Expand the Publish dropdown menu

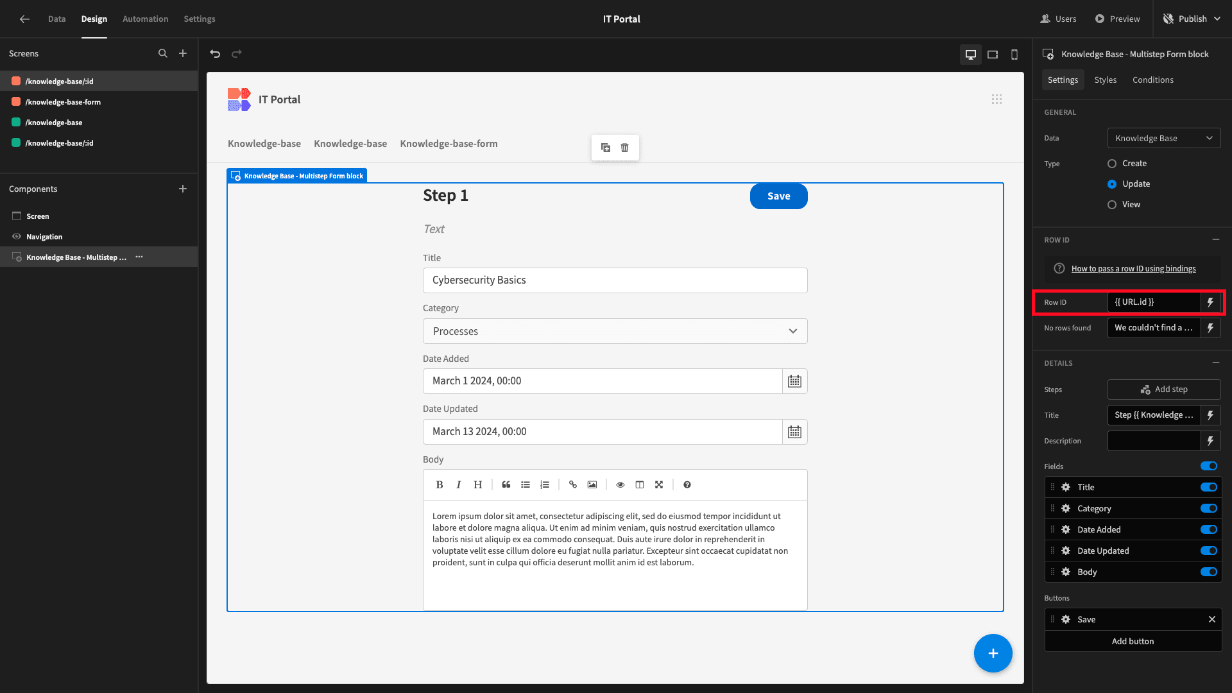1217,19
